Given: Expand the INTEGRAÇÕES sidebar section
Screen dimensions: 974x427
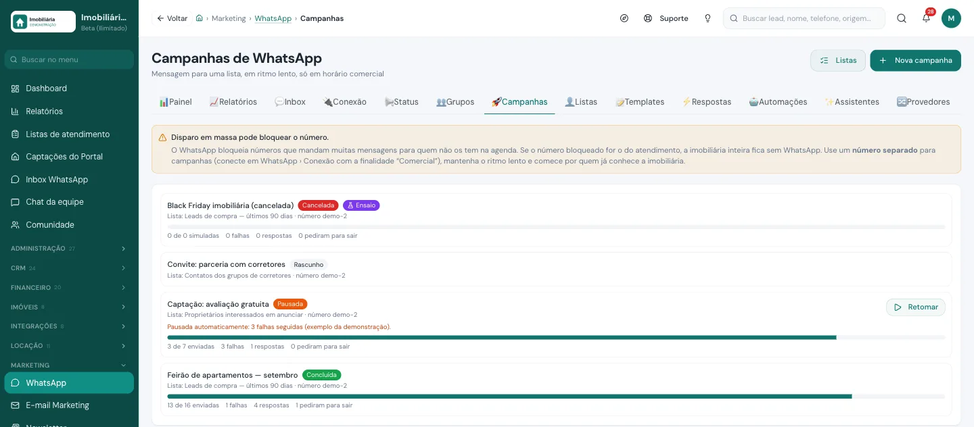Looking at the screenshot, I should [69, 326].
